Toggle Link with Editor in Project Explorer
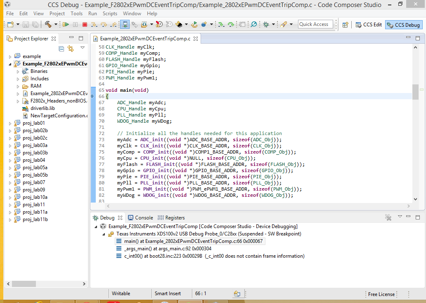 tap(71, 49)
